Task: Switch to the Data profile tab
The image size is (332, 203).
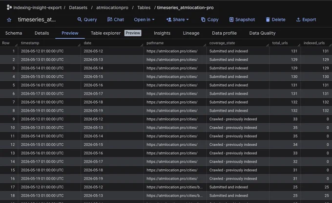Action: (x=224, y=33)
